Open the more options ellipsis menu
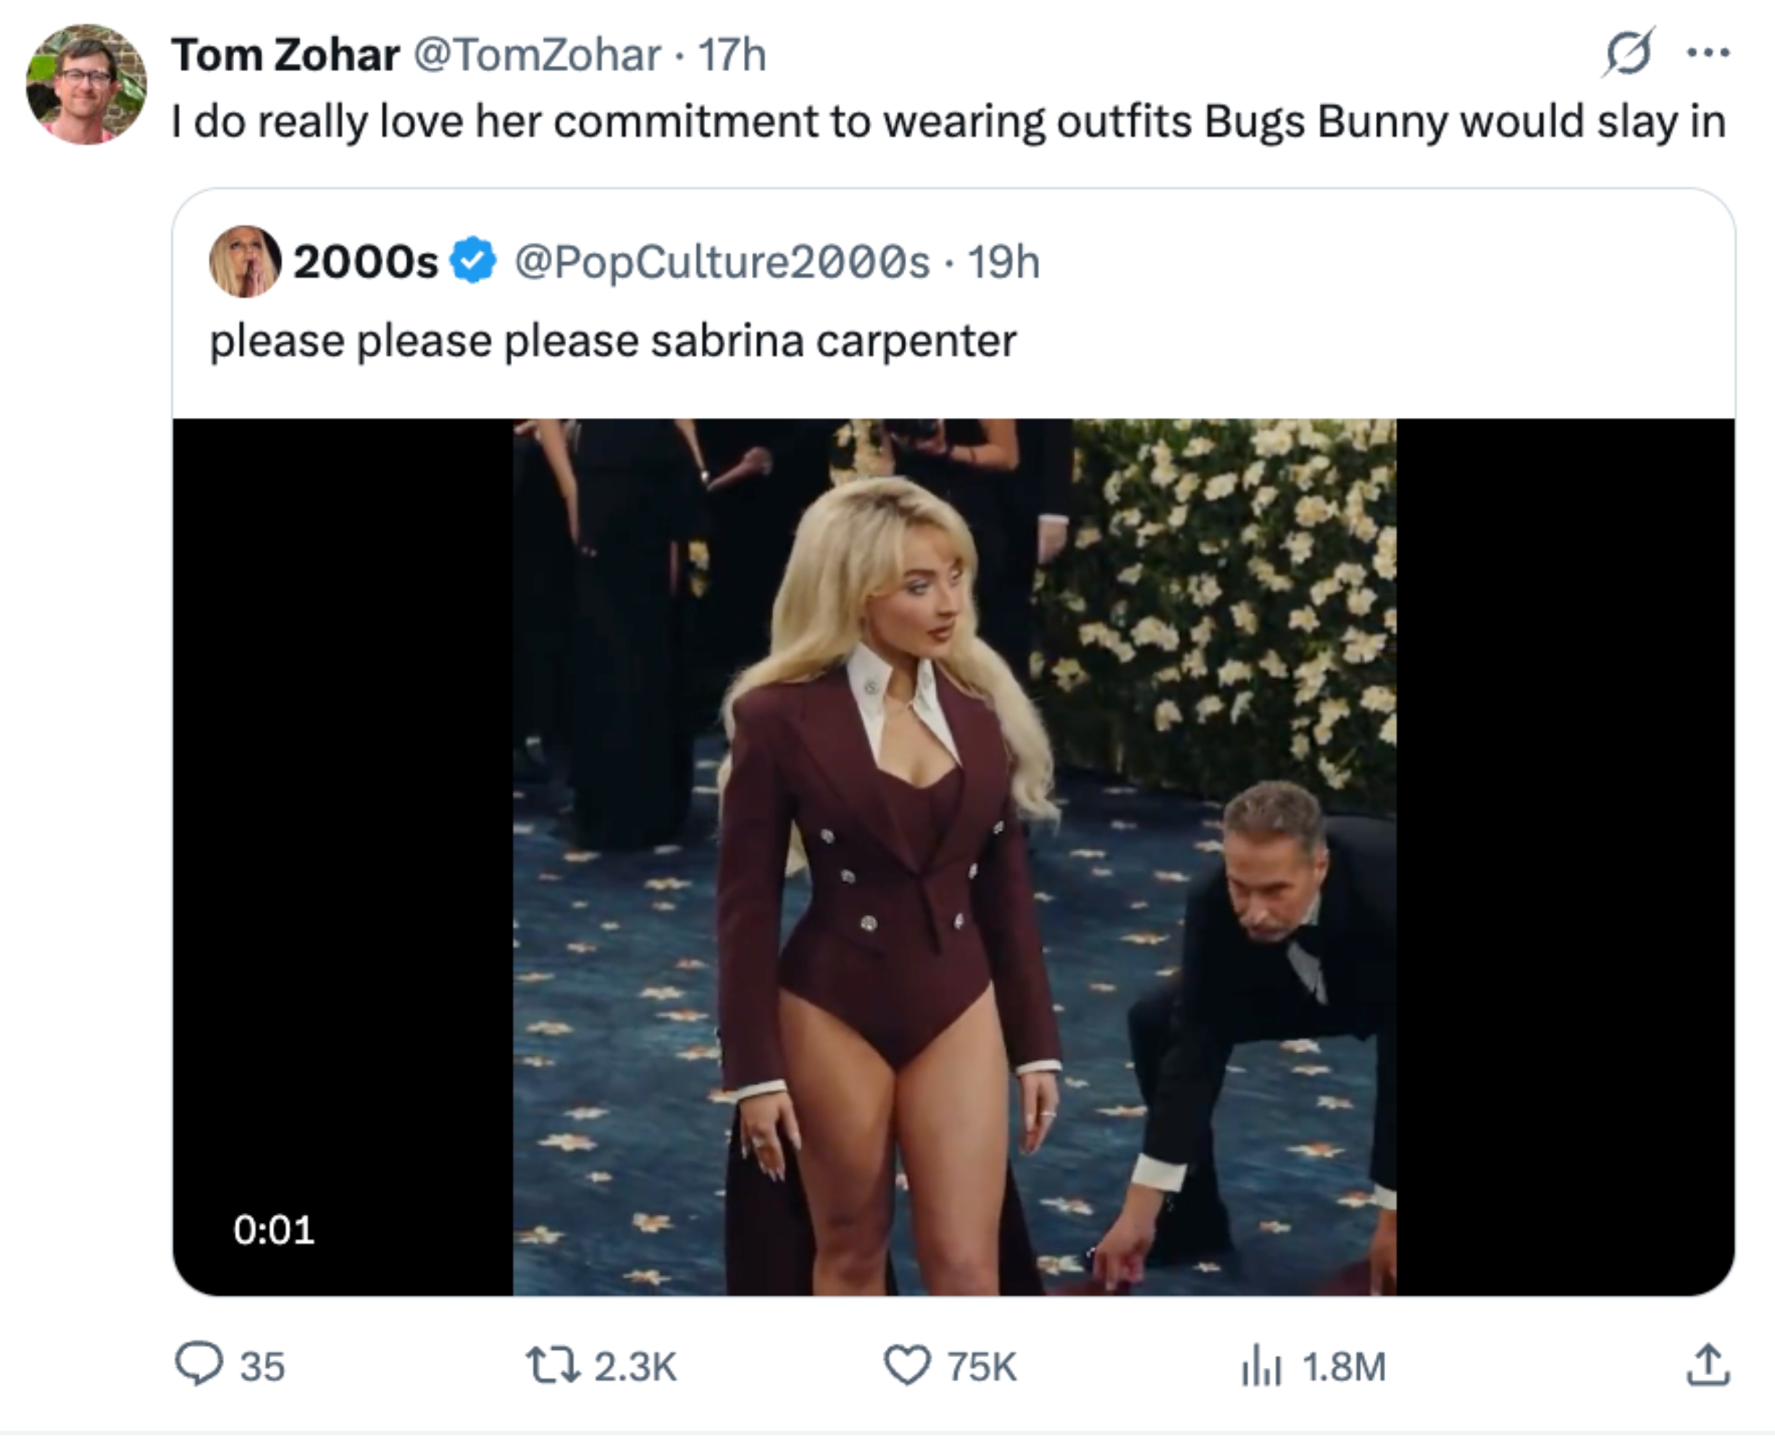 (1708, 51)
